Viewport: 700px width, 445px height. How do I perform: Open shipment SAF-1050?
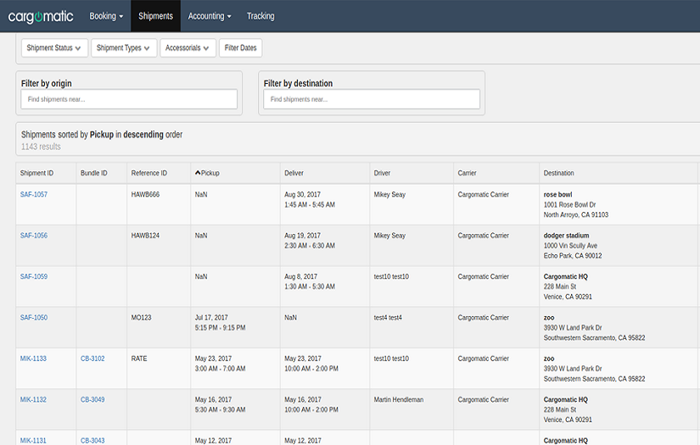coord(33,318)
